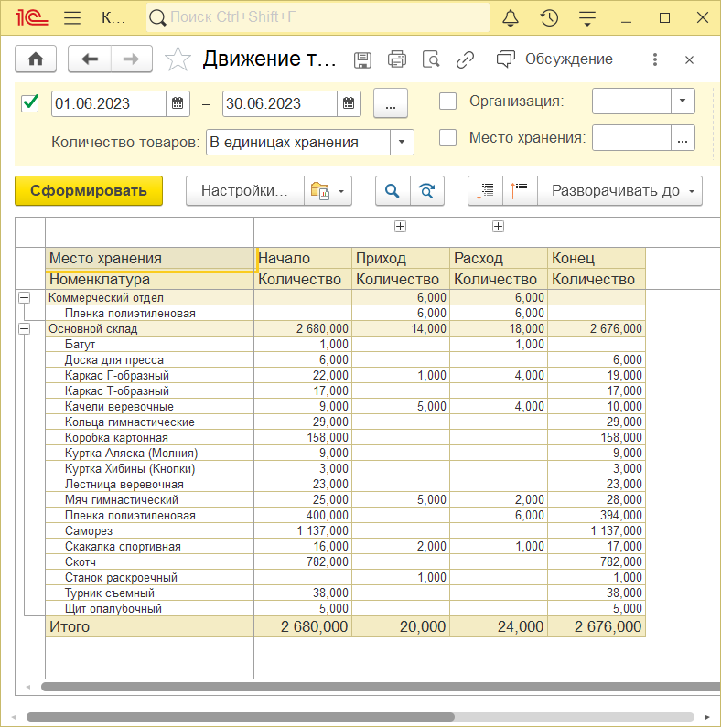Open calendar for start date 01.06.2023

(178, 103)
